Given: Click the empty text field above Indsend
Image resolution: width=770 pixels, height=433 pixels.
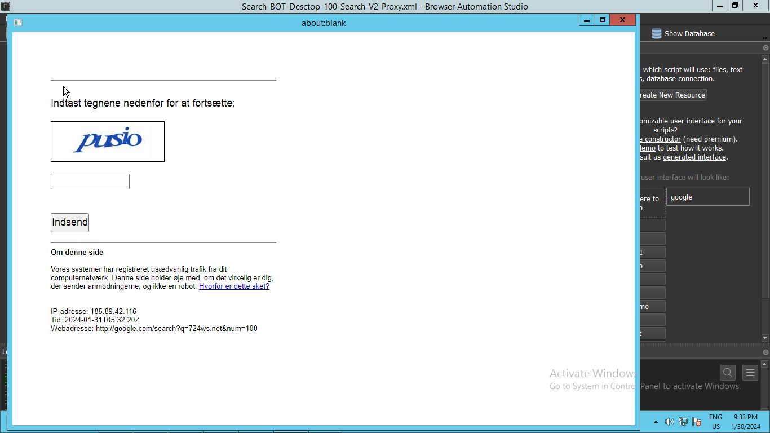Looking at the screenshot, I should (90, 182).
